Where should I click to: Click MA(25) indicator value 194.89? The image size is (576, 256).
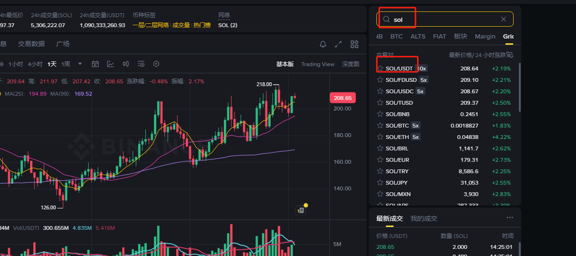(38, 94)
